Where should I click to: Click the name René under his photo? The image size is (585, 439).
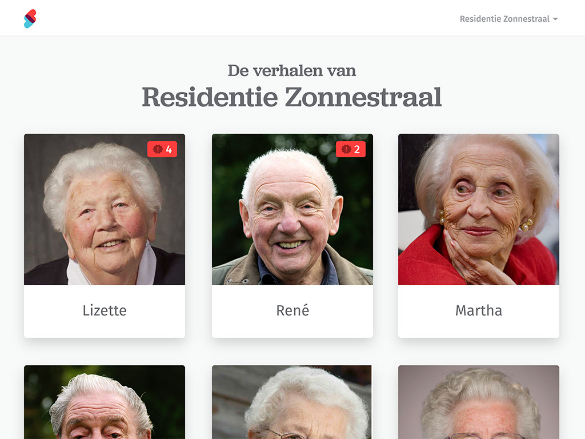click(x=292, y=310)
